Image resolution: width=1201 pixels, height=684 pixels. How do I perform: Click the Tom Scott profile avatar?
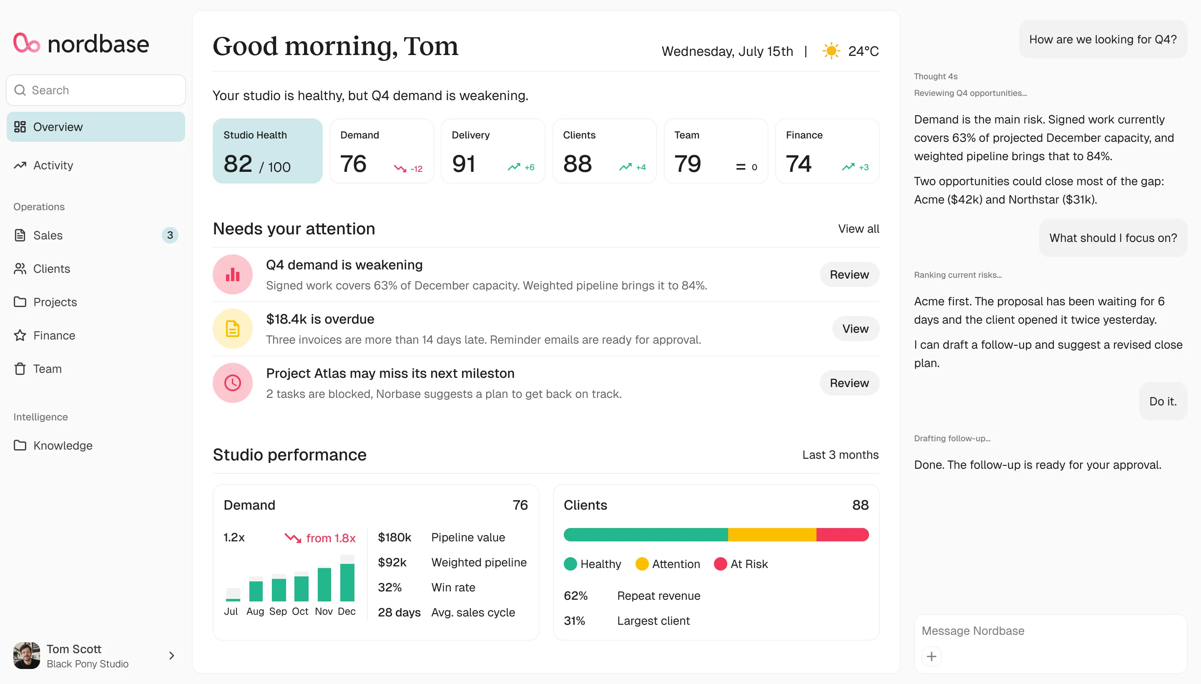pos(26,656)
